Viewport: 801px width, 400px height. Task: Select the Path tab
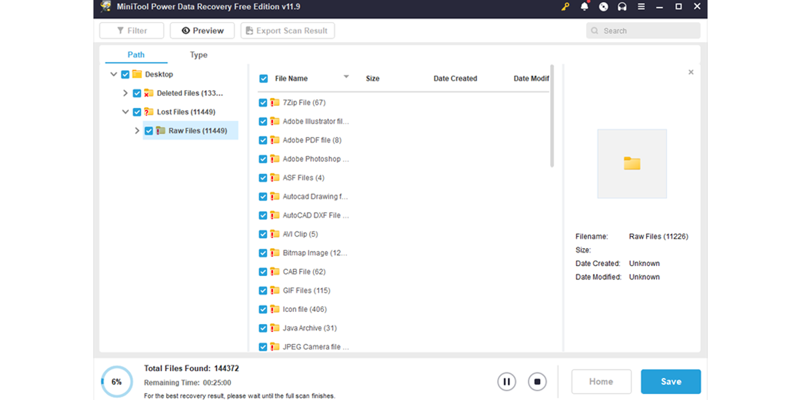point(136,55)
